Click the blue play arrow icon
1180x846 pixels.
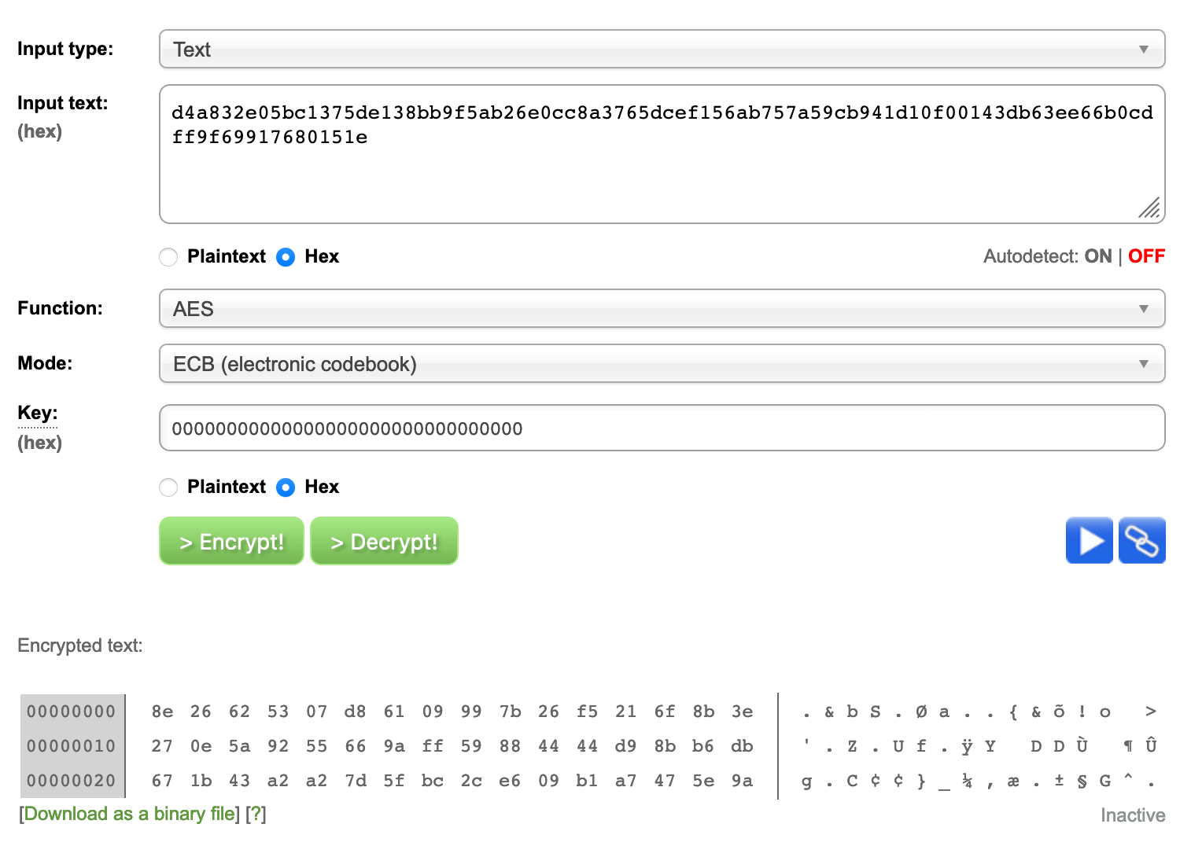(1089, 541)
